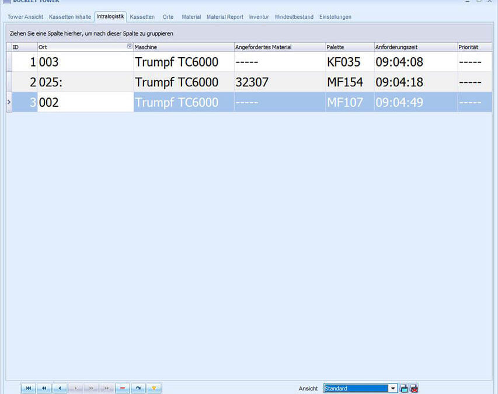Viewport: 498px width, 394px height.
Task: Select row indicator of row ID 1
Action: pos(9,62)
